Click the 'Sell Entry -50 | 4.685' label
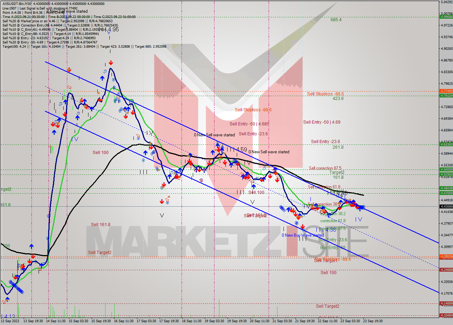453x325 pixels. coord(249,124)
